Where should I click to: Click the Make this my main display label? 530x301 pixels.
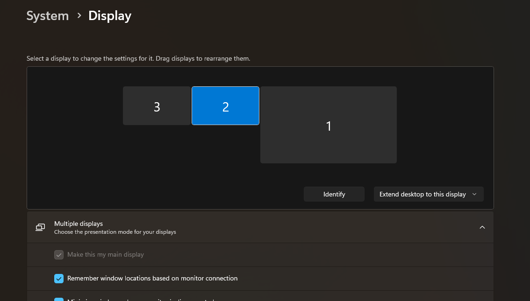pos(106,255)
